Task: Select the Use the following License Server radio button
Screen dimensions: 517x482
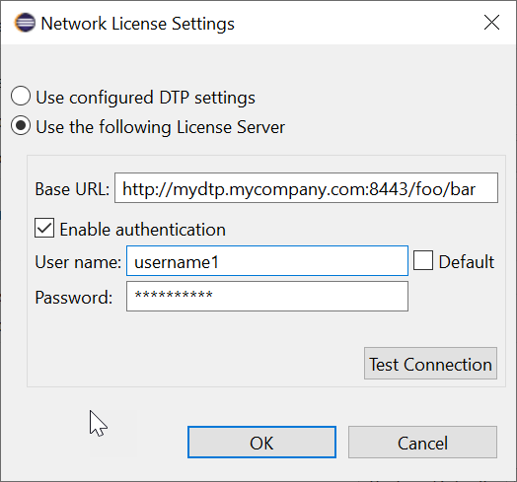Action: (21, 125)
